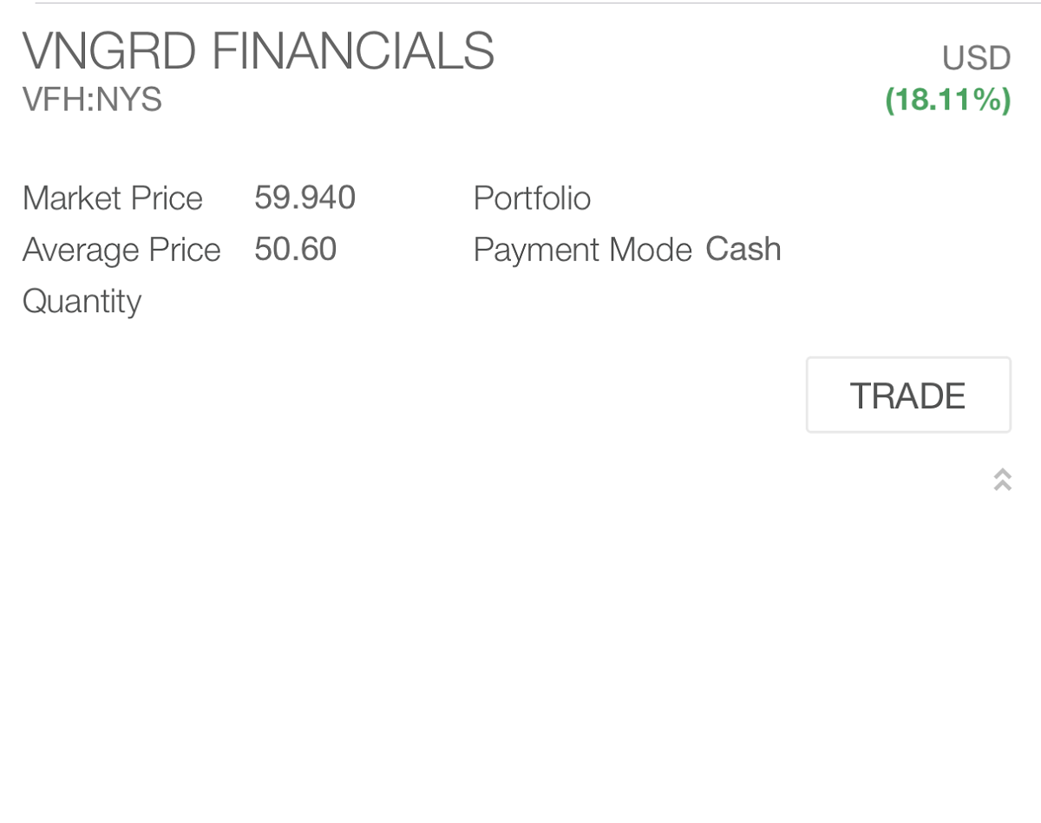Click the blank area under the Cash value
Screen dimensions: 1041x823
point(743,302)
